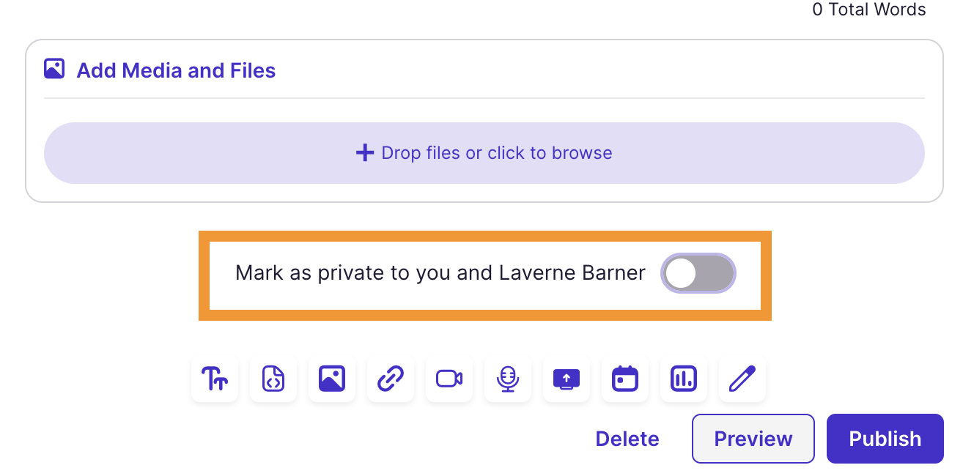The image size is (963, 476).
Task: Create a poll
Action: 683,379
